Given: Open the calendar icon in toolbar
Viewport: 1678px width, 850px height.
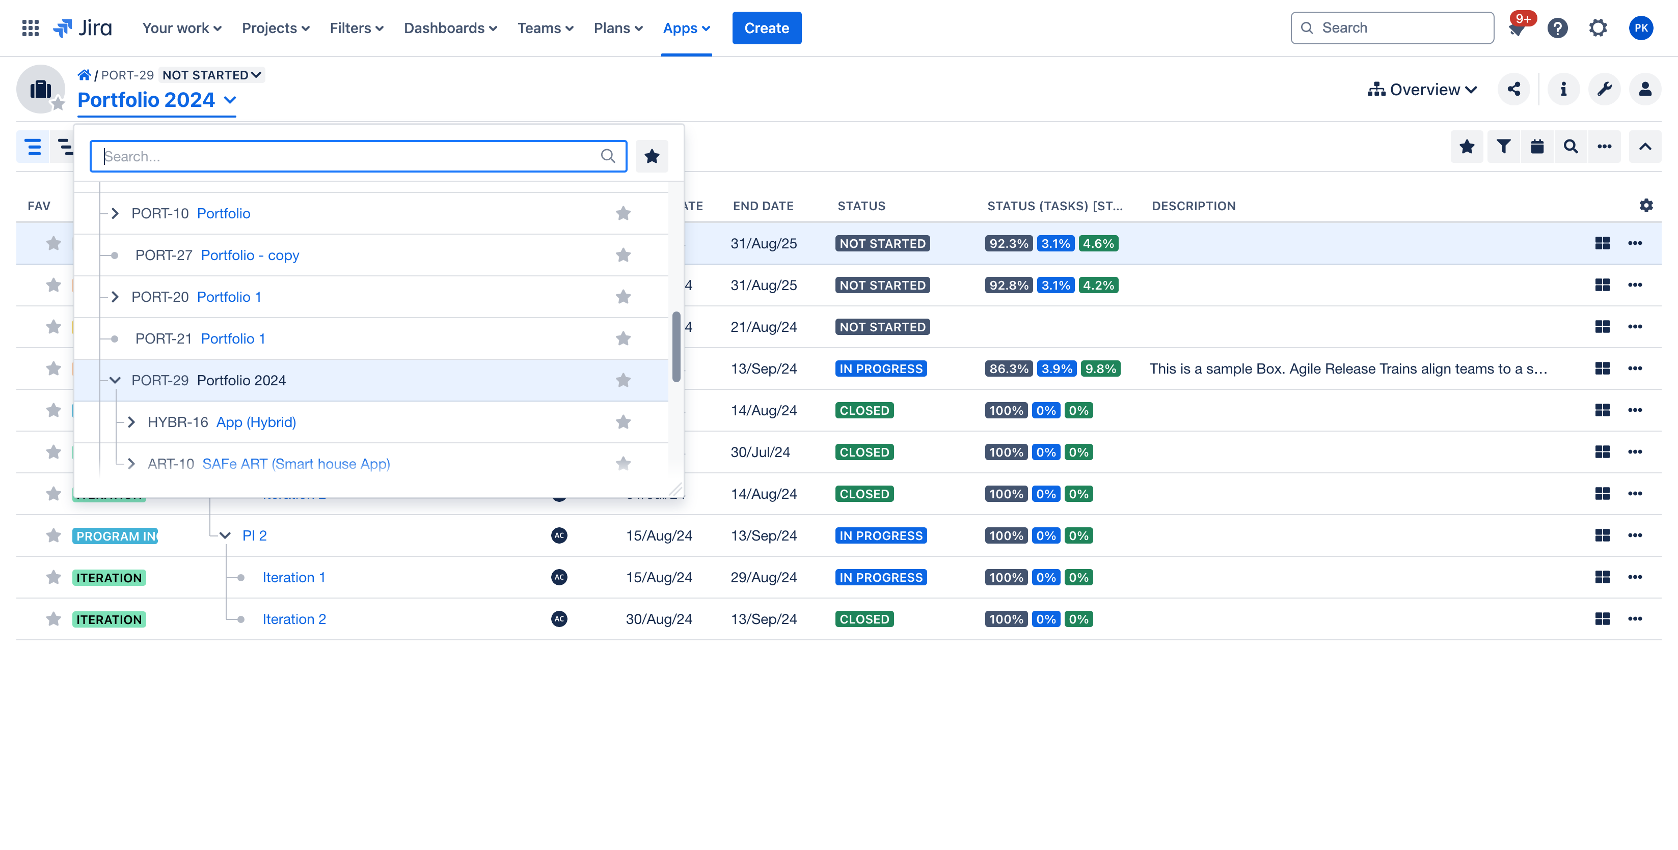Looking at the screenshot, I should coord(1537,147).
